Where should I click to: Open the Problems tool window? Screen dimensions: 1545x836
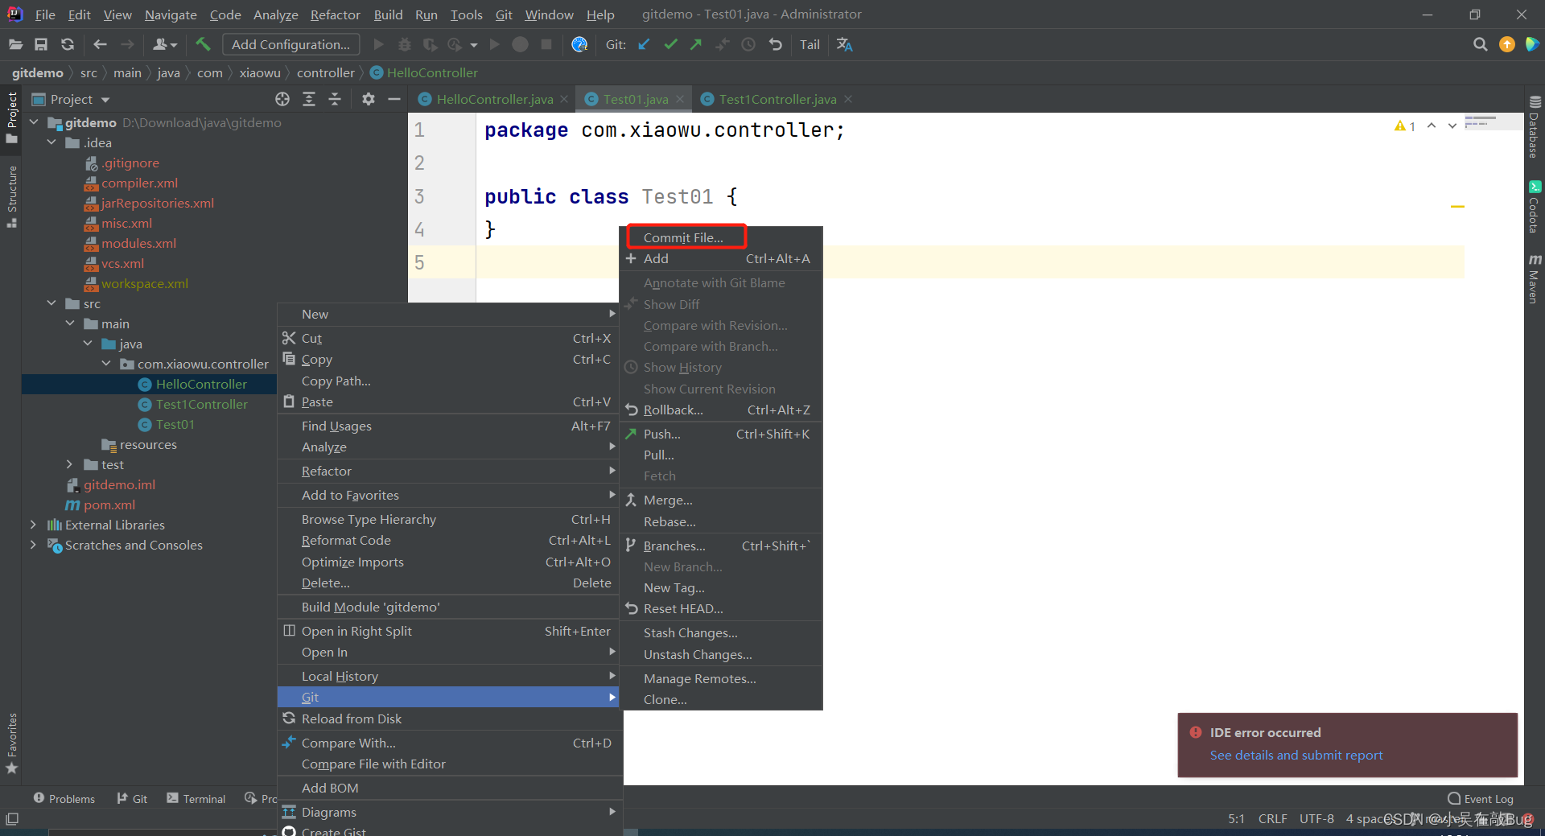64,798
